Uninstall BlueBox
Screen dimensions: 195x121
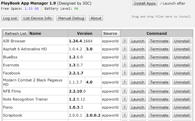[182, 57]
